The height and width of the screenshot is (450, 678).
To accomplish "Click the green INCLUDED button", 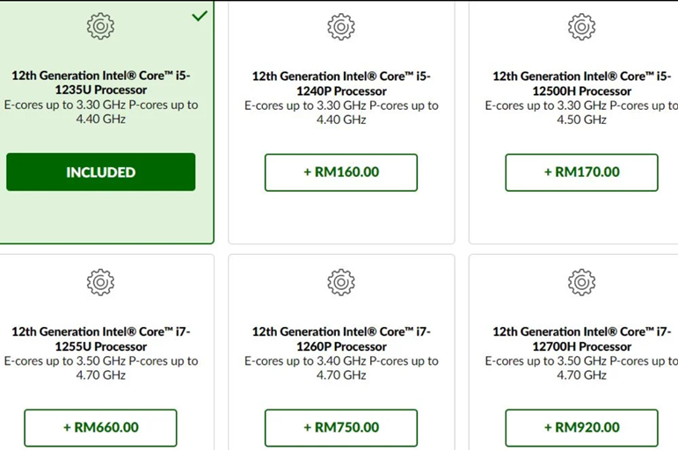I will pos(101,171).
